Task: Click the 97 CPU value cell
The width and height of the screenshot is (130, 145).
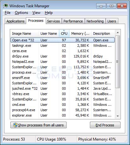Action: click(x=64, y=40)
